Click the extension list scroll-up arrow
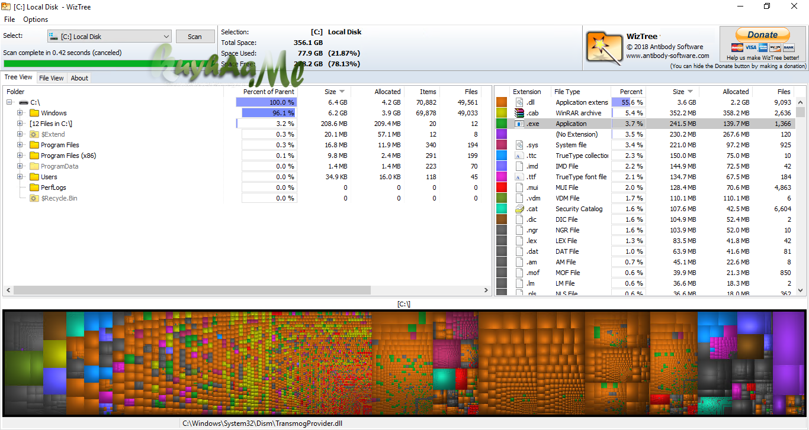The image size is (809, 430). point(800,102)
